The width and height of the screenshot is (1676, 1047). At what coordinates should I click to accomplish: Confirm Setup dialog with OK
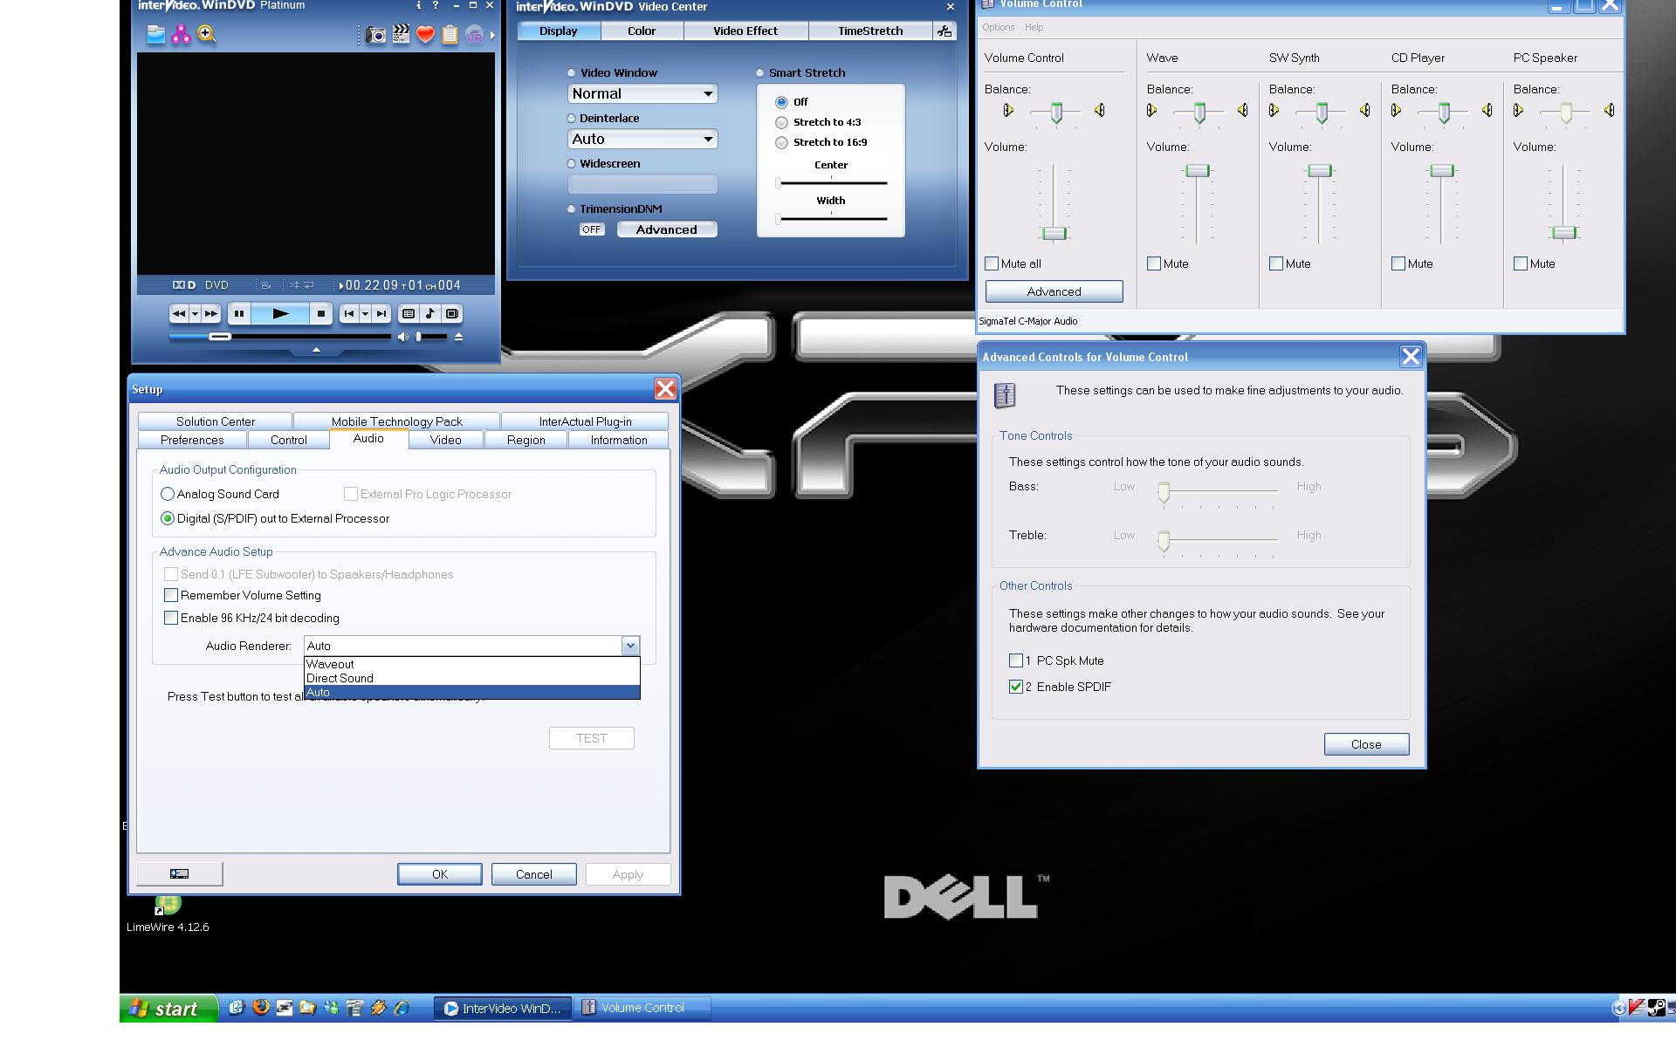439,874
